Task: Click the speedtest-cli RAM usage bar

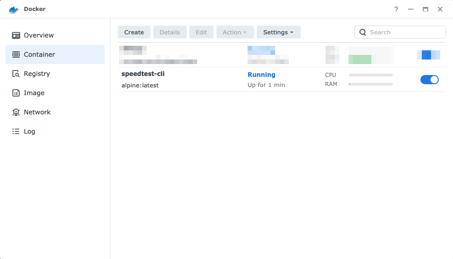Action: click(370, 84)
